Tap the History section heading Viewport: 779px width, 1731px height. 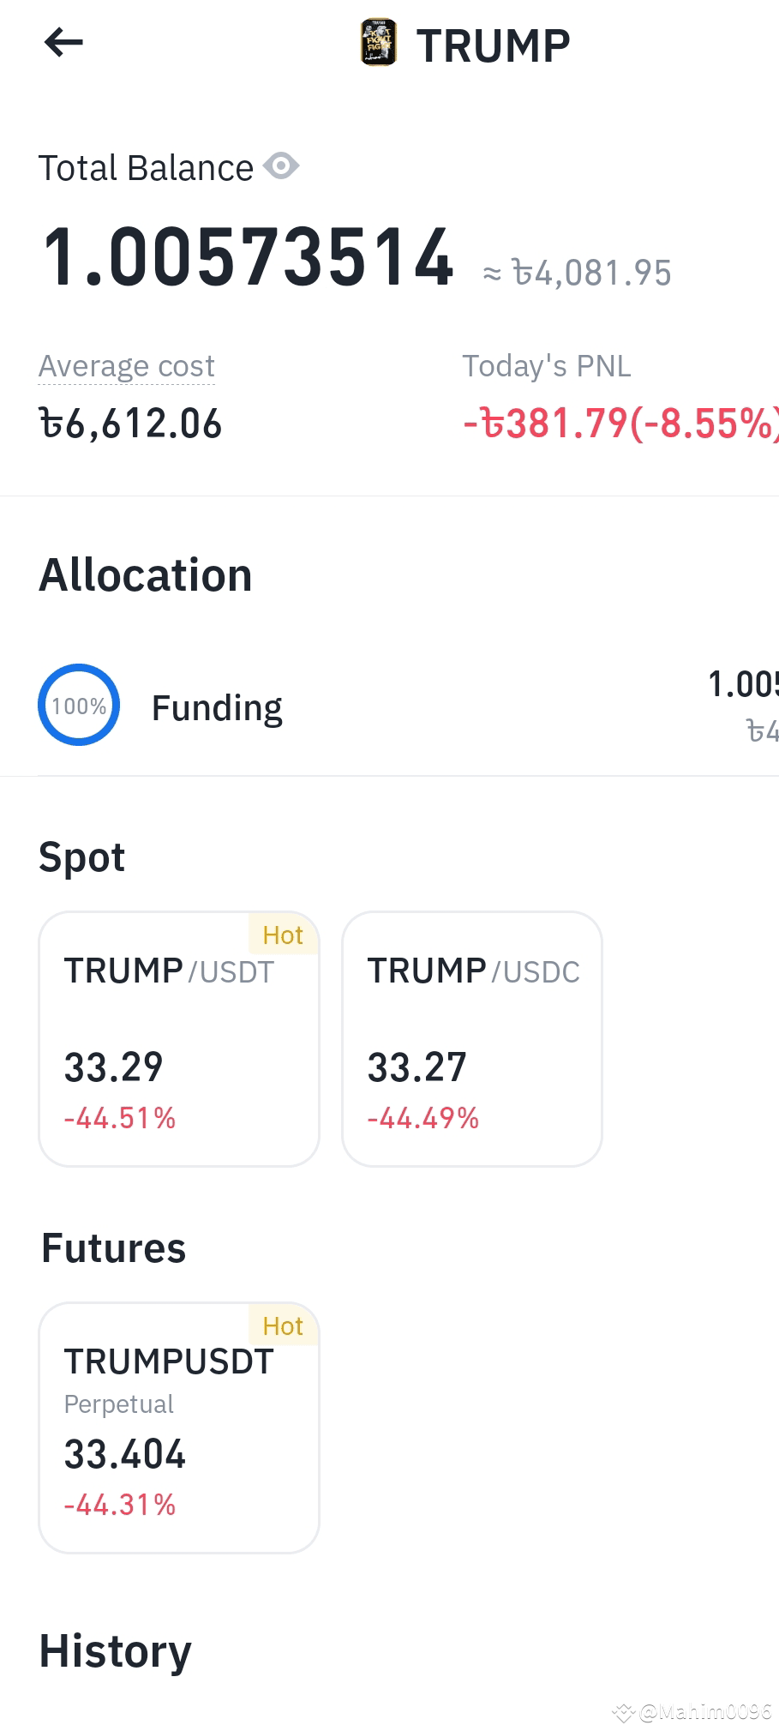[116, 1652]
